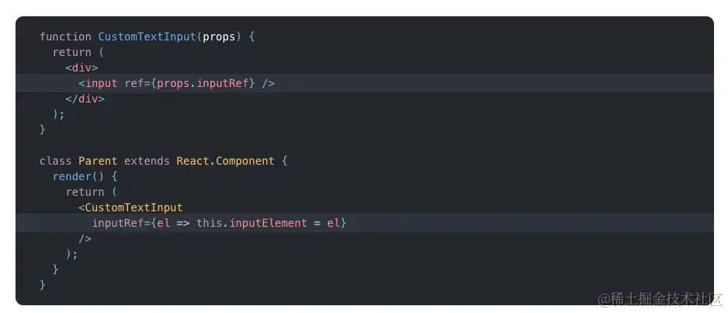Click the closing div tag
Viewport: 728px width, 313px height.
pos(85,99)
